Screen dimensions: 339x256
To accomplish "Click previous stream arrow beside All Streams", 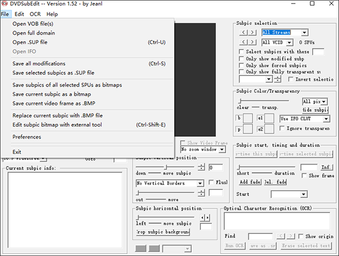I will click(x=244, y=33).
